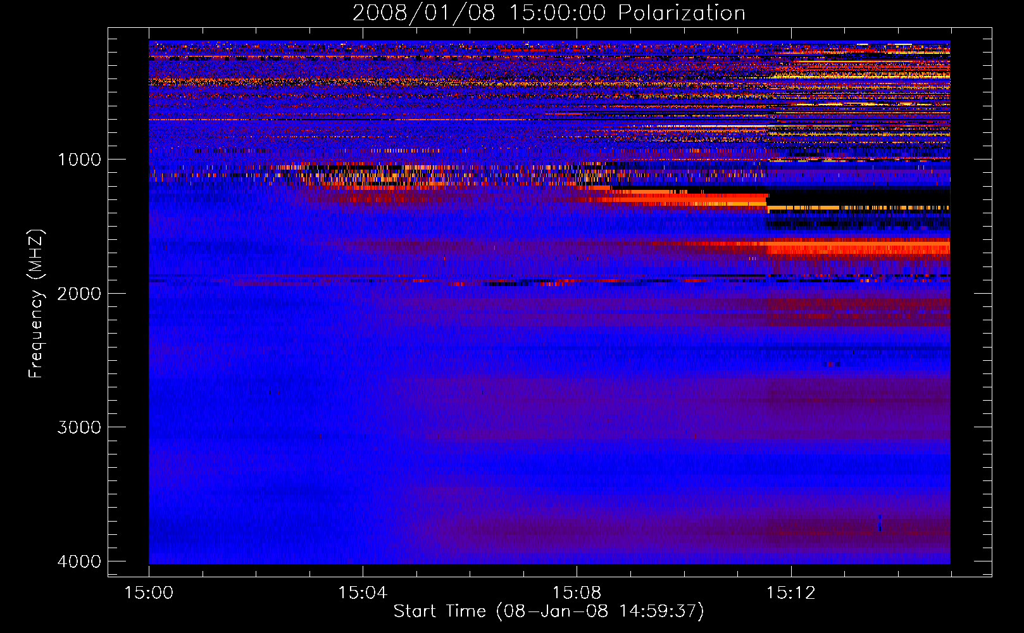
Task: Click the plot title "2008/01/08 15:00:00 Polarization"
Action: 549,13
